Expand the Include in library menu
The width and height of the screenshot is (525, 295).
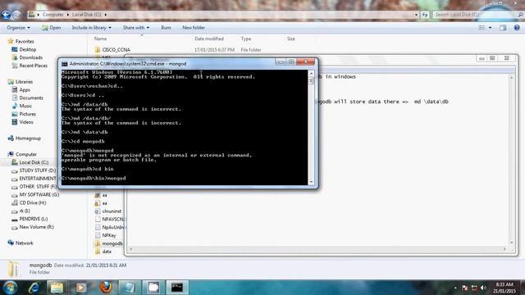coord(91,28)
